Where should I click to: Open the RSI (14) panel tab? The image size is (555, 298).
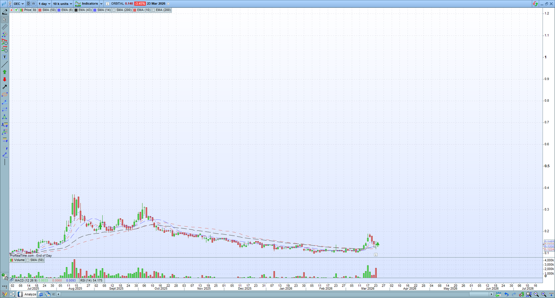point(92,280)
